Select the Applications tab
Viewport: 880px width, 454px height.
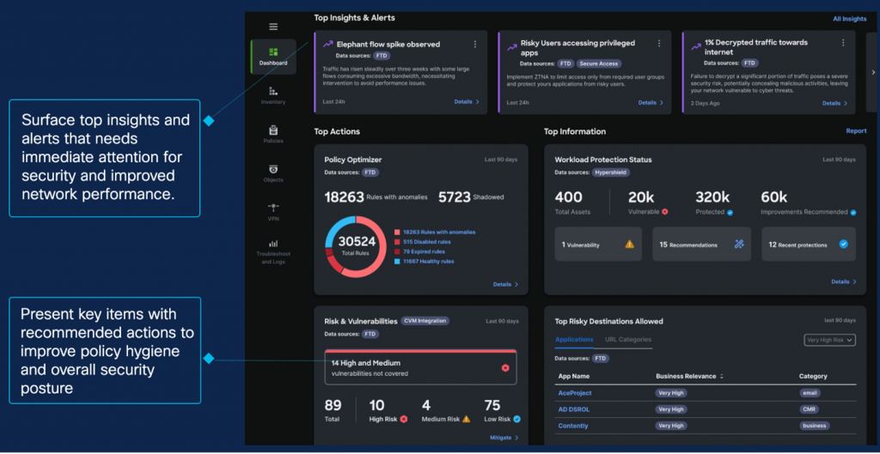pyautogui.click(x=574, y=340)
